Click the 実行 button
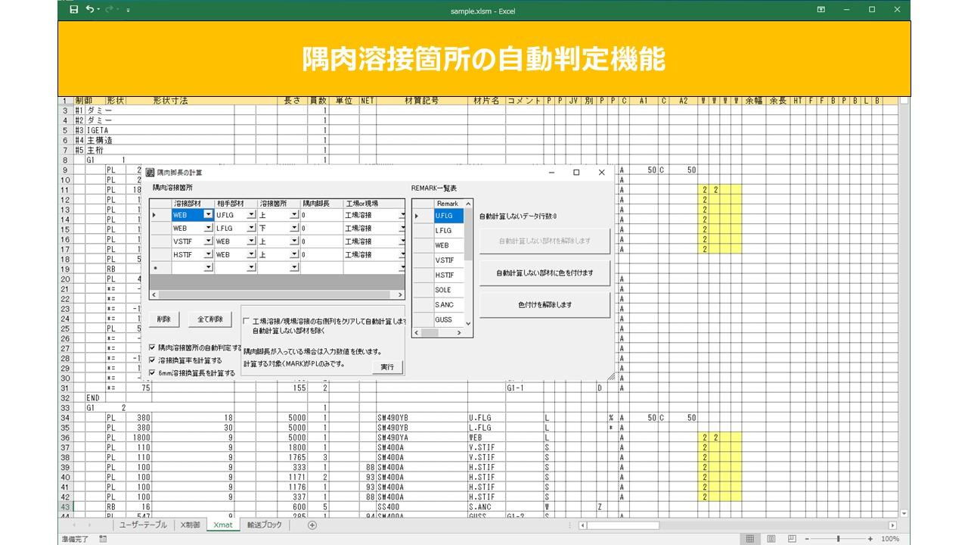The width and height of the screenshot is (968, 545). 387,367
